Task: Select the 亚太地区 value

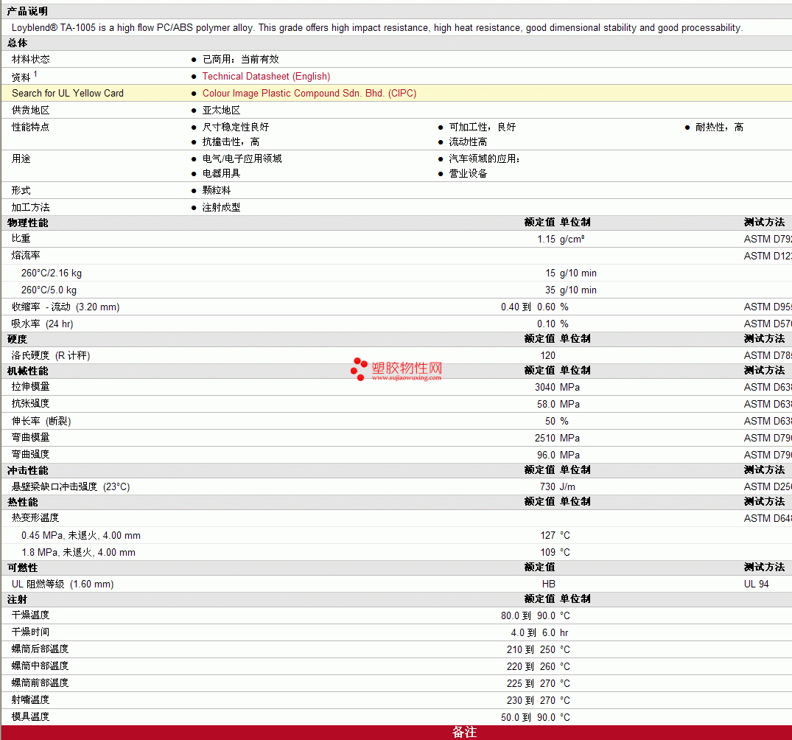Action: [221, 111]
